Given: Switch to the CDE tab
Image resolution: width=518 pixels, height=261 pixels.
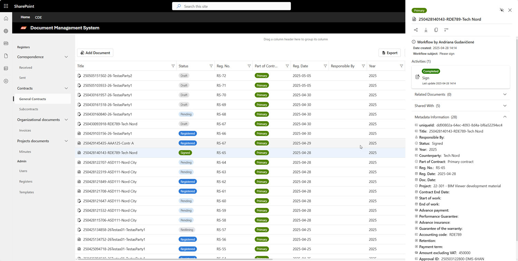Looking at the screenshot, I should (38, 17).
